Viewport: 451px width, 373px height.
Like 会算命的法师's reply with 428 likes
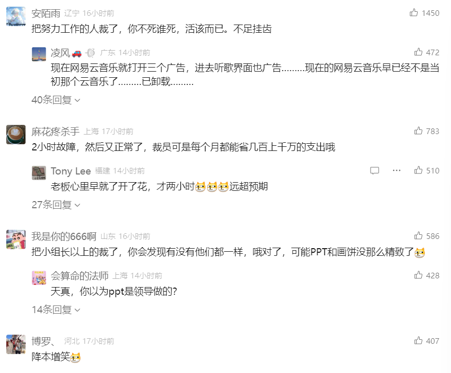pyautogui.click(x=418, y=275)
